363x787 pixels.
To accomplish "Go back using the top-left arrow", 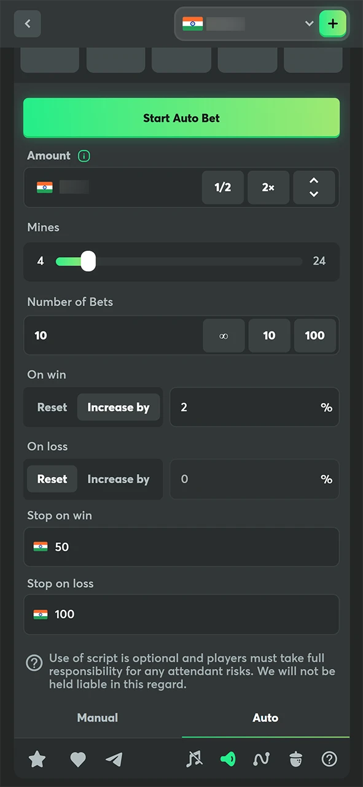I will pyautogui.click(x=27, y=23).
